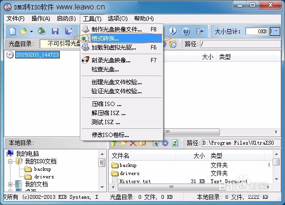Click the 类型 column header in disc file list
285x205 pixels.
pos(225,57)
